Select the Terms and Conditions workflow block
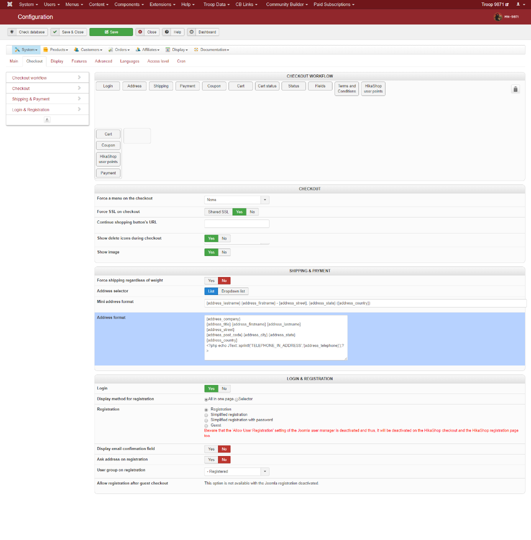Viewport: 531px width, 540px height. (x=347, y=89)
